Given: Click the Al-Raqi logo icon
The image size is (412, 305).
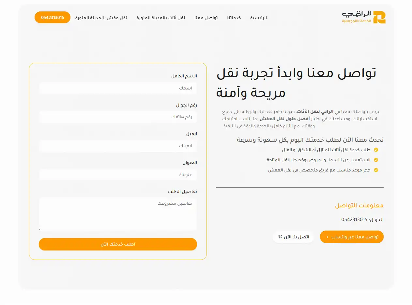Looking at the screenshot, I should (379, 17).
